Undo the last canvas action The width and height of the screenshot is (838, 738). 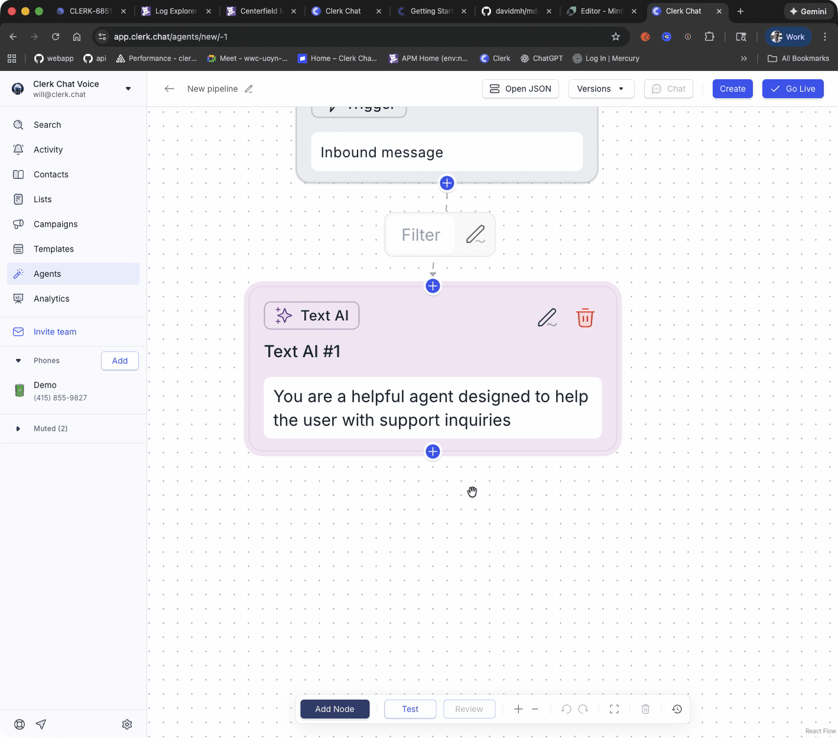coord(566,709)
